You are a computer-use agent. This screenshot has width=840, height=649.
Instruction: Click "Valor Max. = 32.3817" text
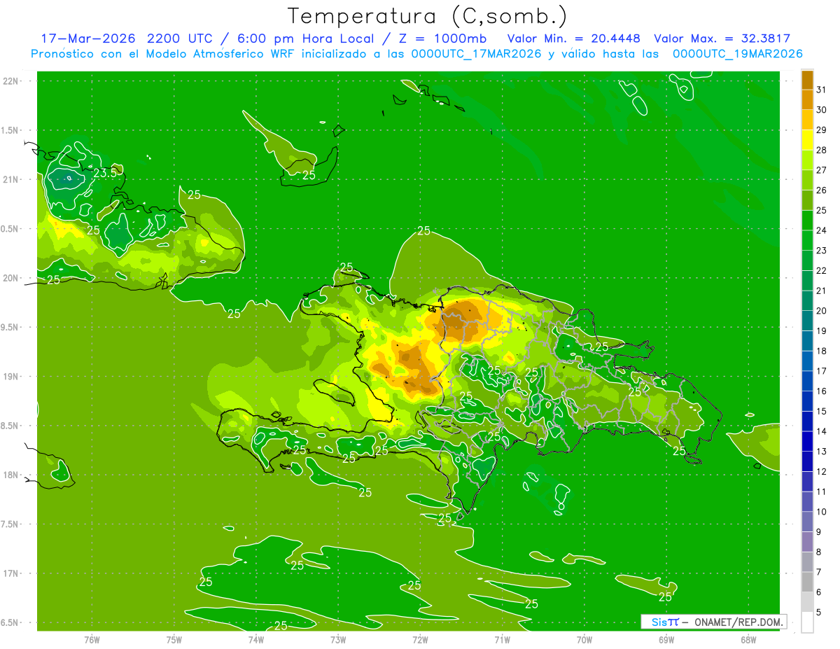tap(722, 39)
